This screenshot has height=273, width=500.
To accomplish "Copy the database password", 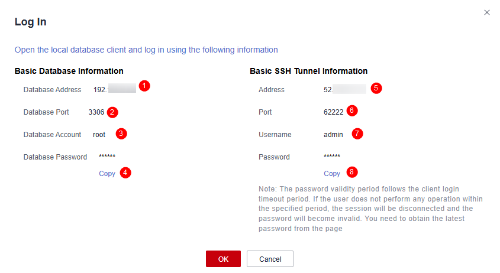I will pyautogui.click(x=107, y=174).
